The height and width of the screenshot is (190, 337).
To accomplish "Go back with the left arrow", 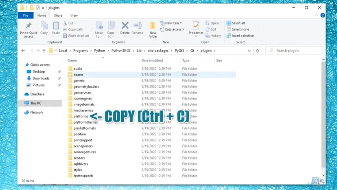I will coord(23,51).
